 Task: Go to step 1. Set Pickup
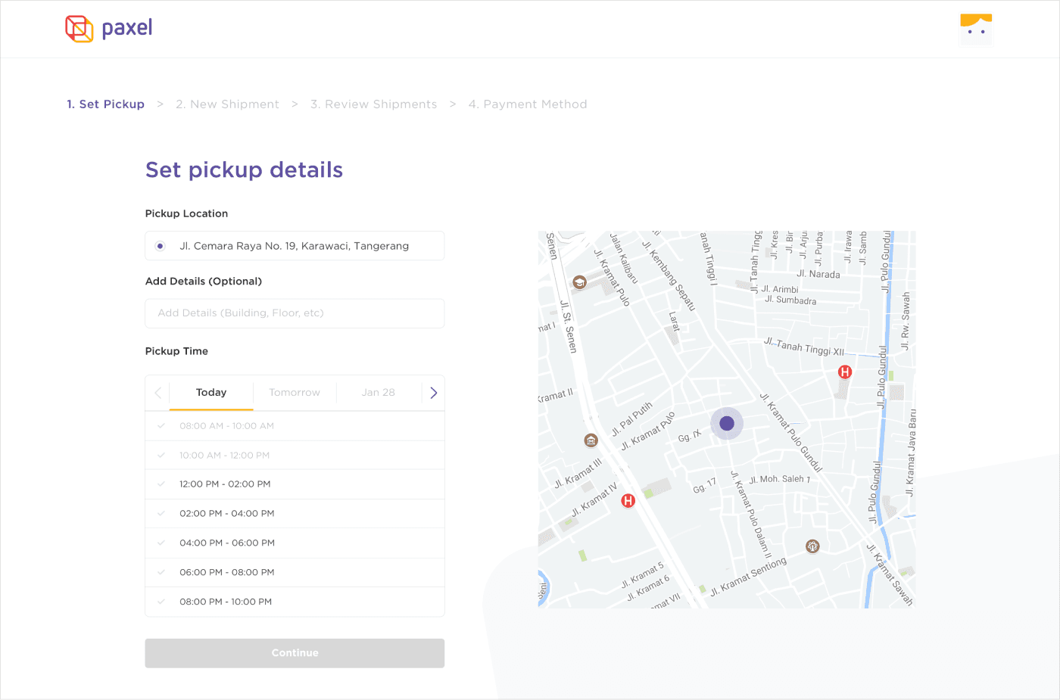click(x=105, y=104)
